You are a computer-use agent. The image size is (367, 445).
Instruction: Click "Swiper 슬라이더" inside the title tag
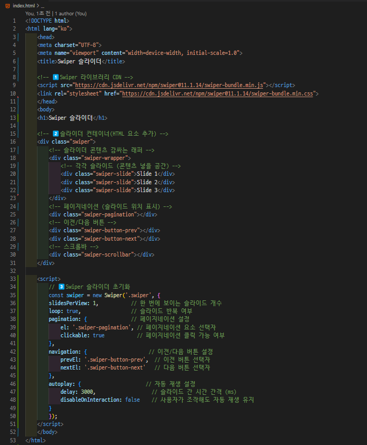click(80, 61)
